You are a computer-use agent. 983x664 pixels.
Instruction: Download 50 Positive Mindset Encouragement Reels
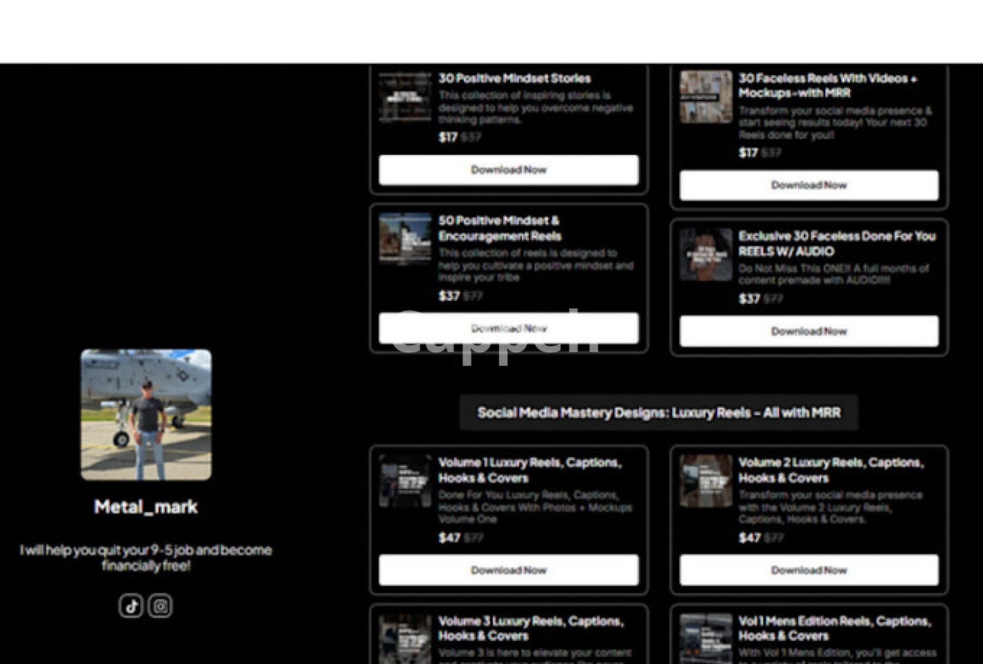(508, 328)
